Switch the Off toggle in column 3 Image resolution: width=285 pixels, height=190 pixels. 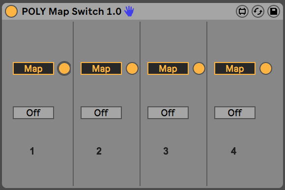point(168,113)
